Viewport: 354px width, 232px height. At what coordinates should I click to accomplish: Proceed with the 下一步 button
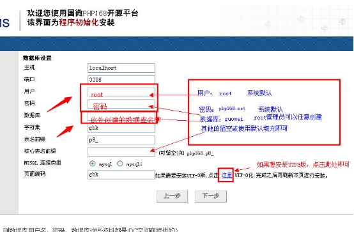tap(211, 196)
